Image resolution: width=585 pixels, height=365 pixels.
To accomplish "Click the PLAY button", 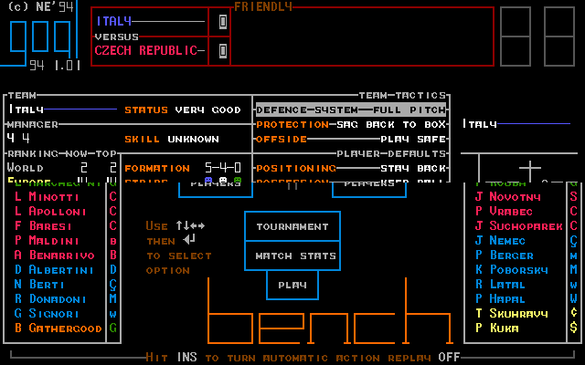I will tap(292, 286).
